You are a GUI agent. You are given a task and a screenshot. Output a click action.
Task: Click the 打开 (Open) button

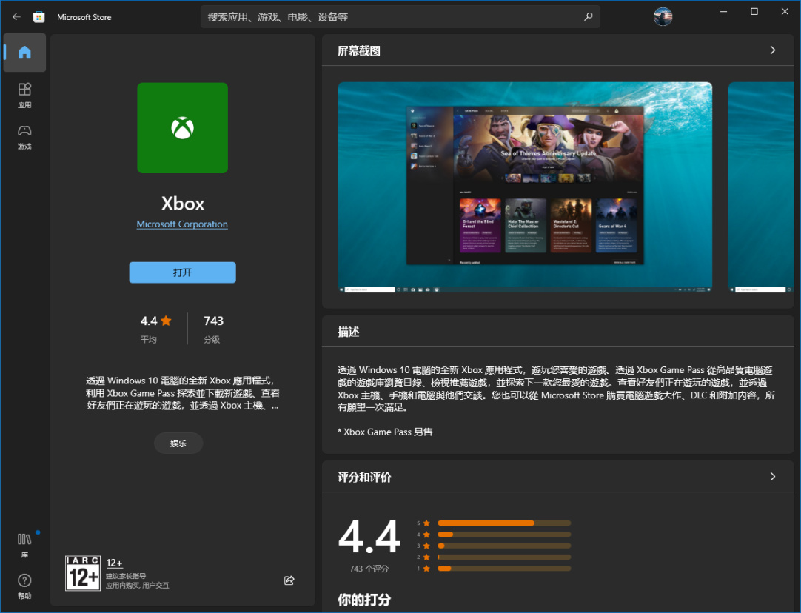[x=182, y=272]
